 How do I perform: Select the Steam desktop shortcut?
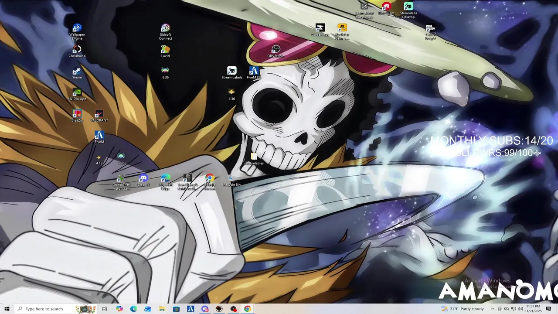pos(77,73)
